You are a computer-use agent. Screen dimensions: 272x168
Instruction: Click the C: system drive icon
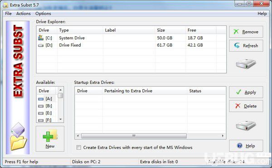coord(41,38)
